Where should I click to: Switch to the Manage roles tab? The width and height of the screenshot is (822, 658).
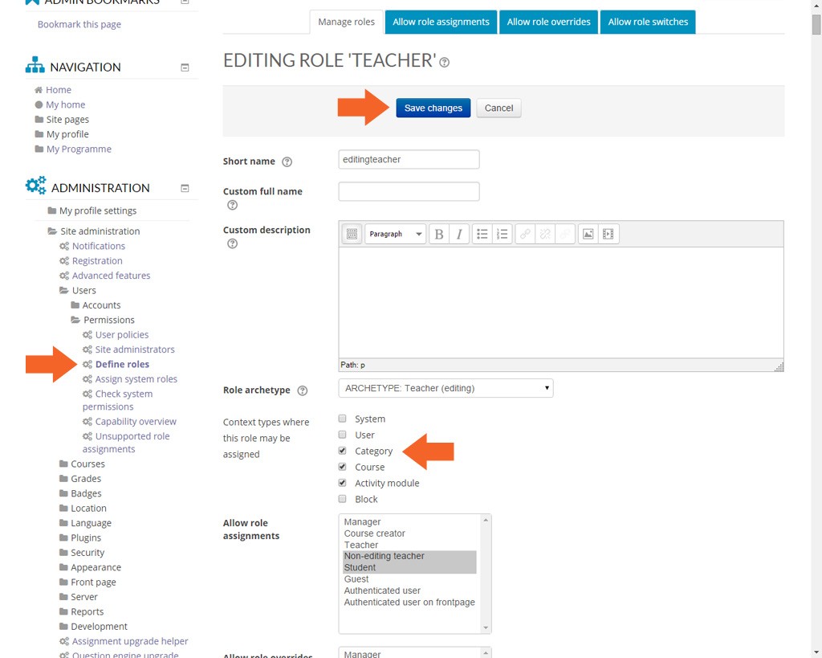(x=346, y=22)
